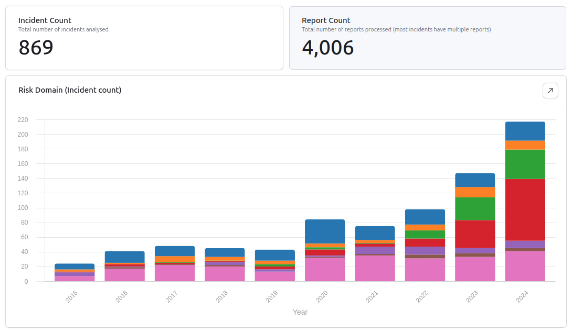Click the 2019 label on the year axis
This screenshot has width=572, height=333.
click(272, 297)
